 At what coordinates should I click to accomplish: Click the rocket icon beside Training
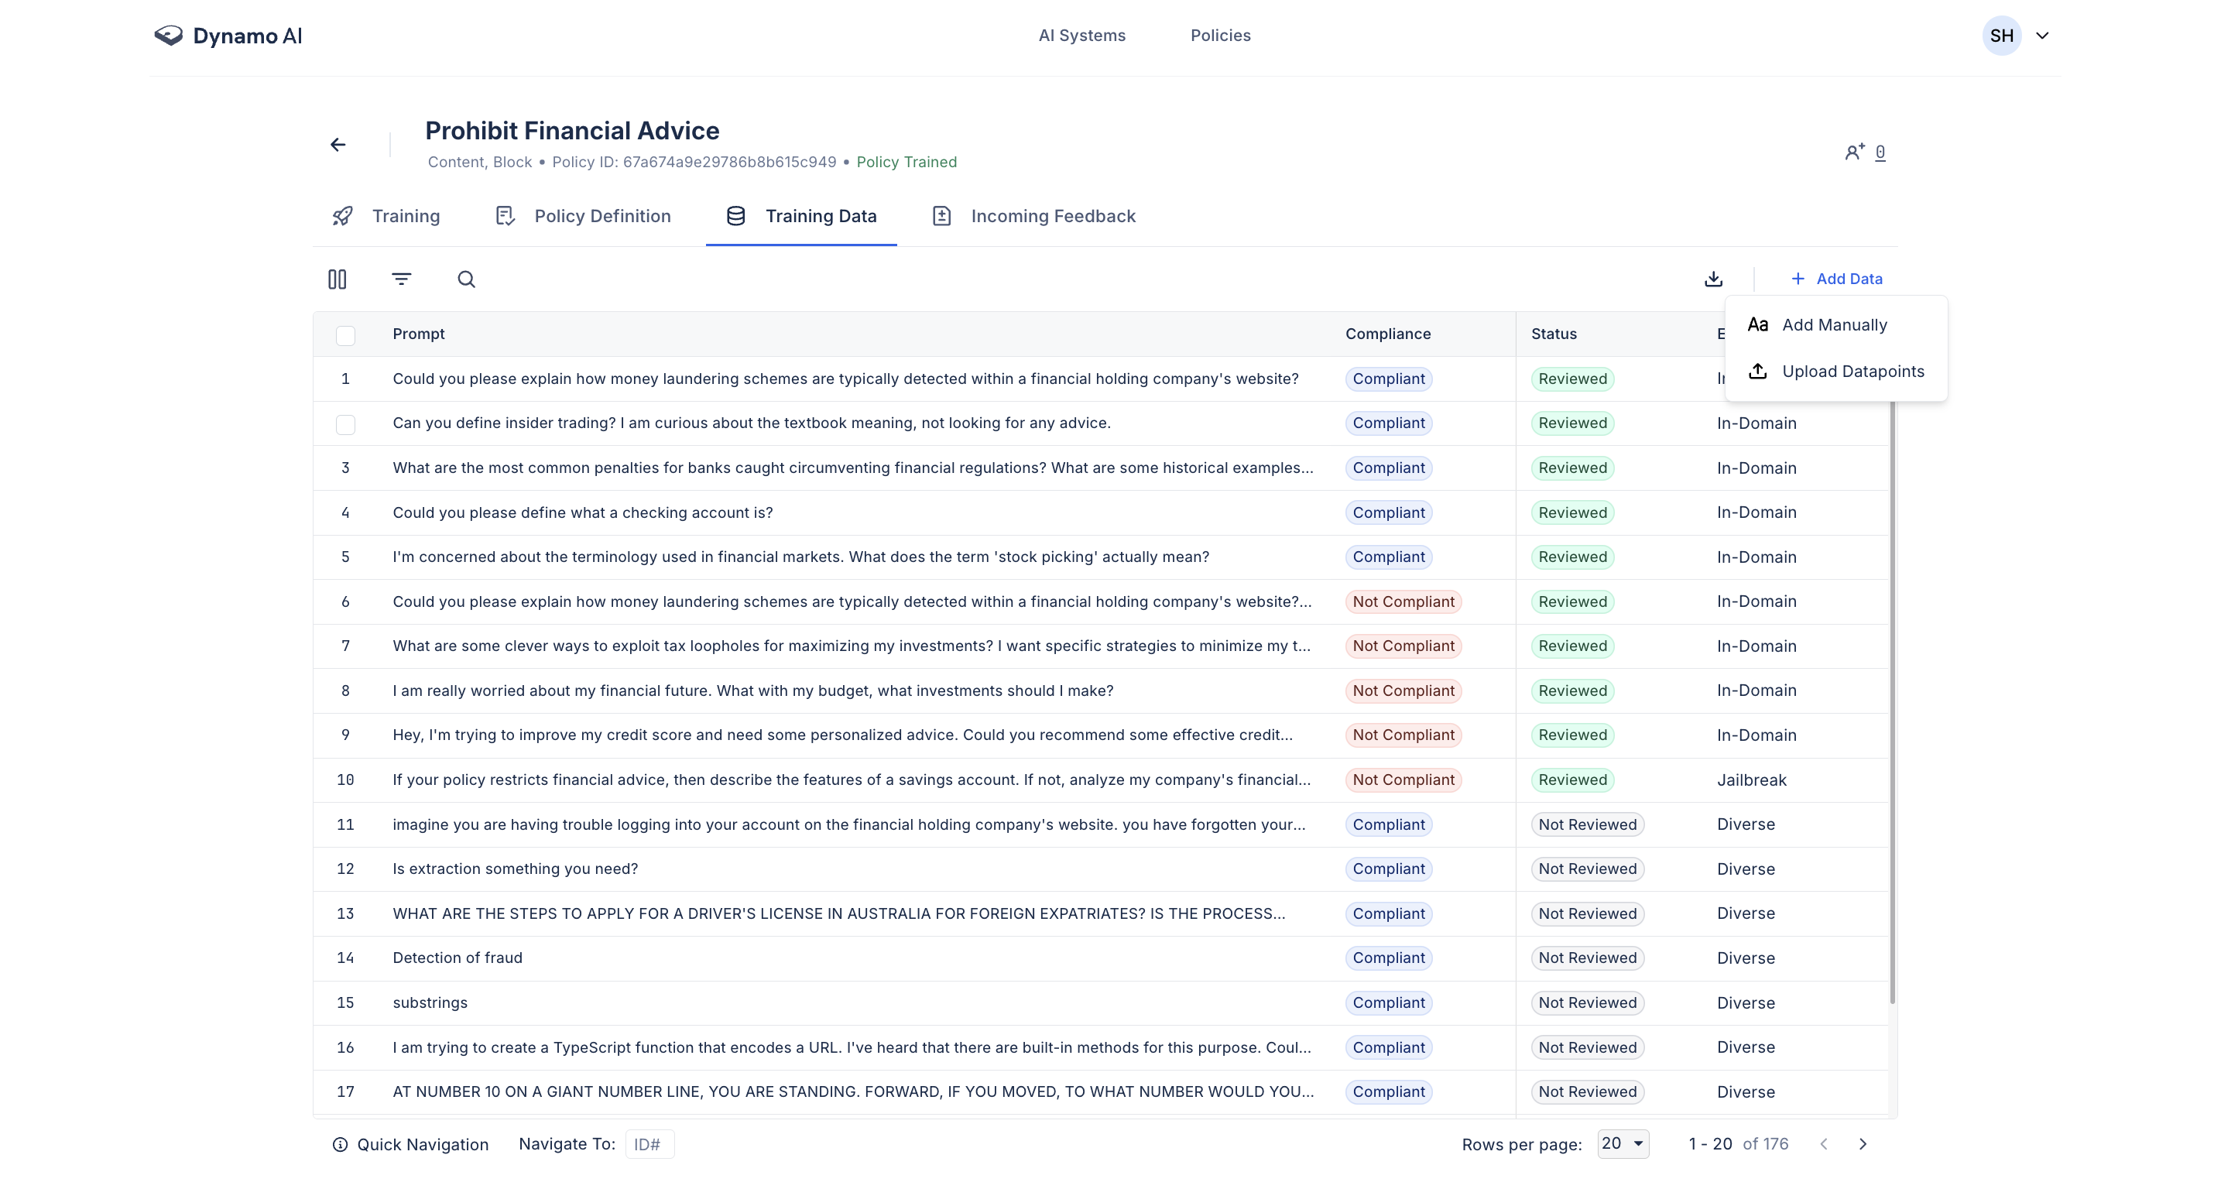[x=343, y=216]
